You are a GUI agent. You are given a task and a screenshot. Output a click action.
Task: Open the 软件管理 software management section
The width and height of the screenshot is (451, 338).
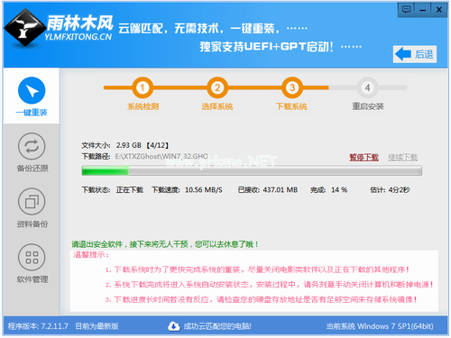(32, 263)
